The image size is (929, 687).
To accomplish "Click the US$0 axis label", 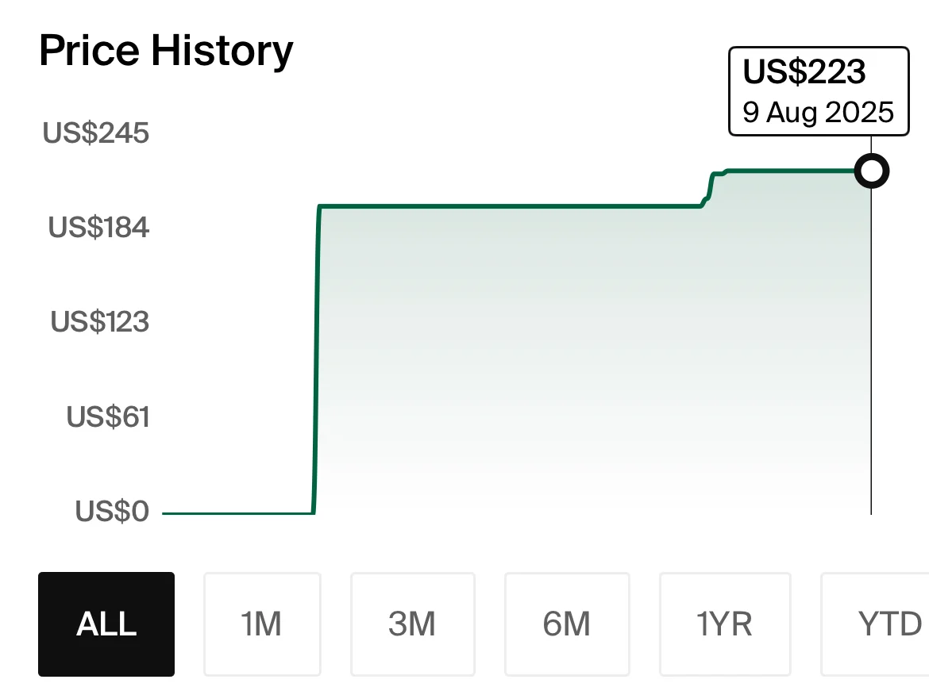I will click(x=112, y=512).
